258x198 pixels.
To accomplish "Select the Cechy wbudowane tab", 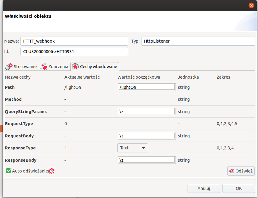I will point(95,66).
